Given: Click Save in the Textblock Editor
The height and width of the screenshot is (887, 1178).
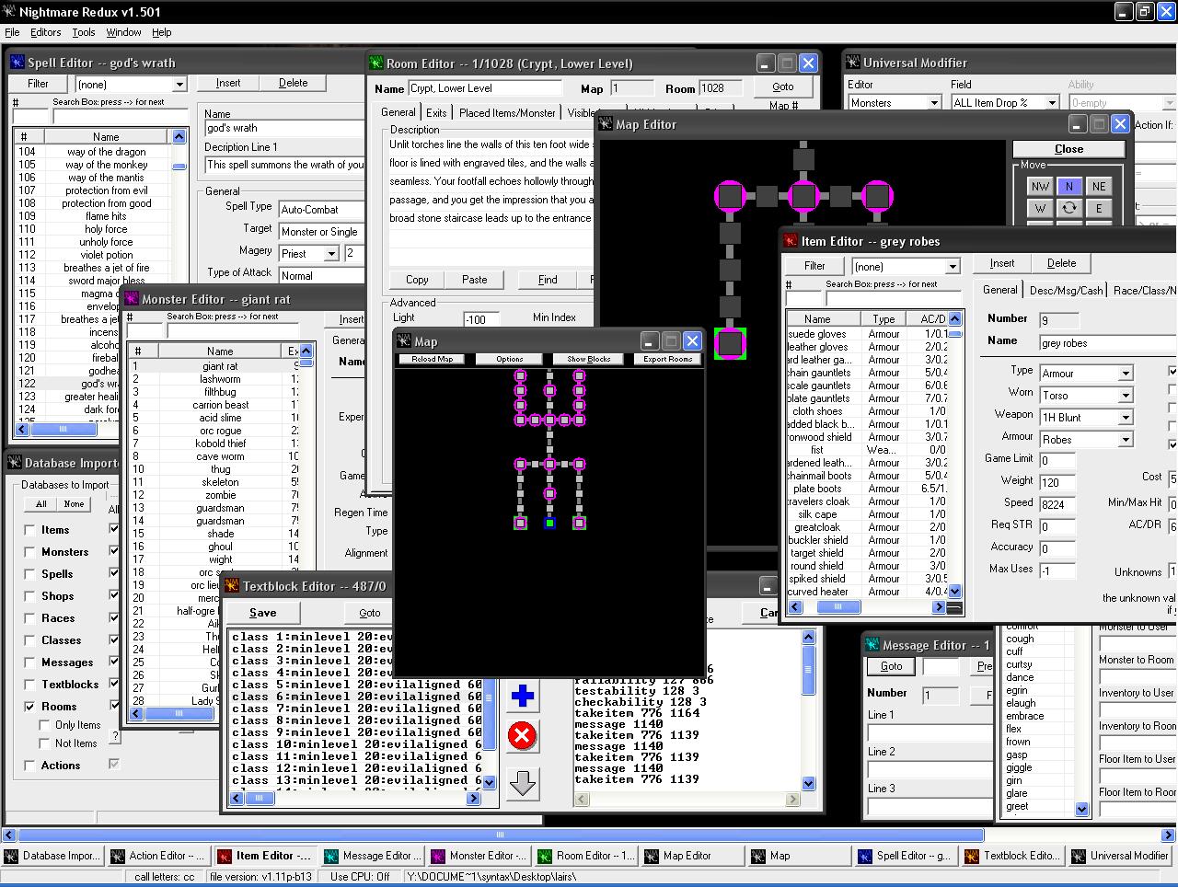Looking at the screenshot, I should pyautogui.click(x=262, y=613).
